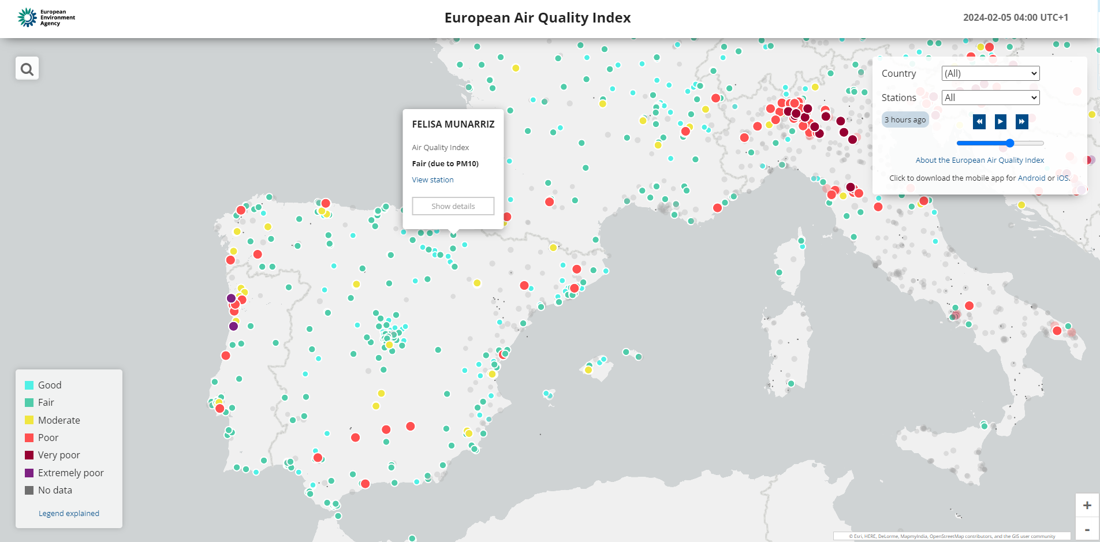The image size is (1100, 542).
Task: Open the map search magnifier
Action: coord(27,69)
